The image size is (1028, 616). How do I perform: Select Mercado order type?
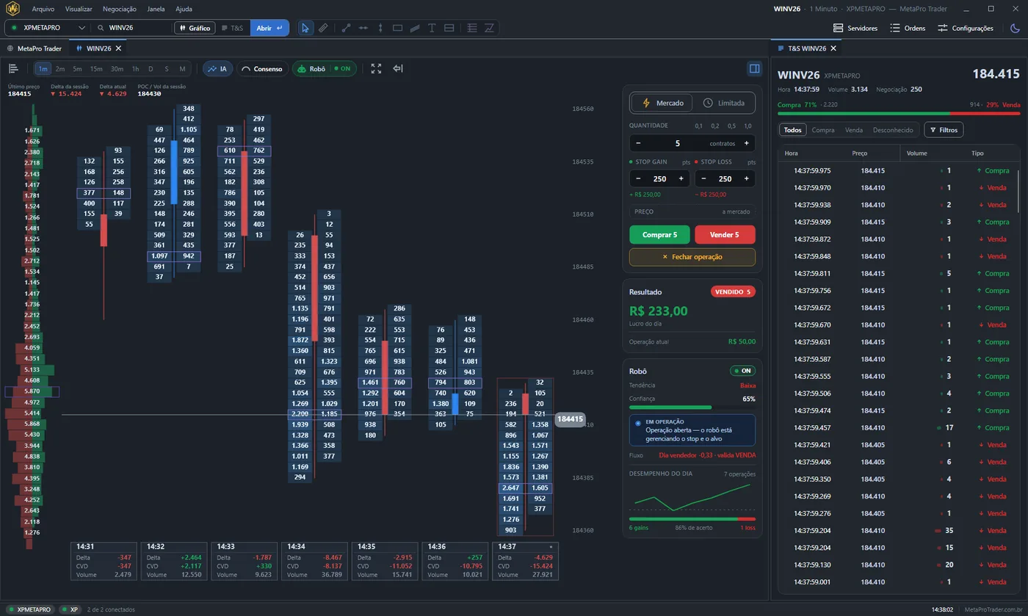663,104
